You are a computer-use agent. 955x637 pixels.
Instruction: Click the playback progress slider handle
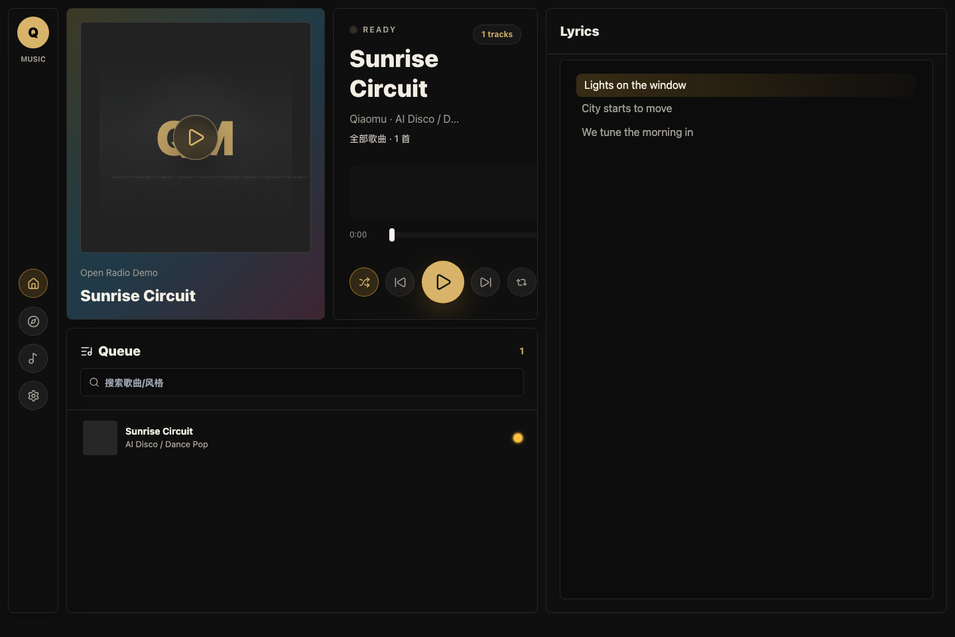392,235
